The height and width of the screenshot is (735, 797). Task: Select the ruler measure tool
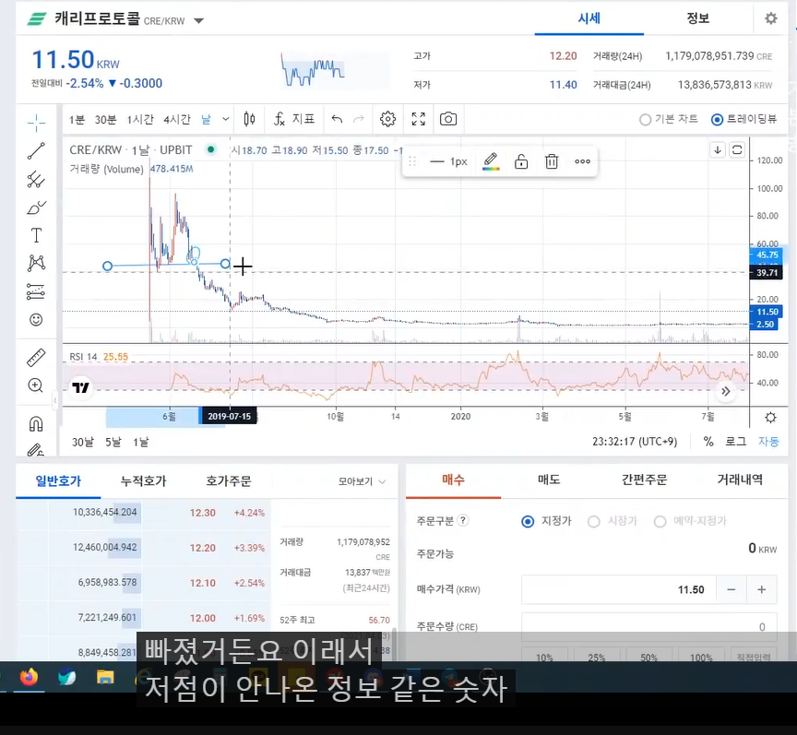(x=36, y=358)
